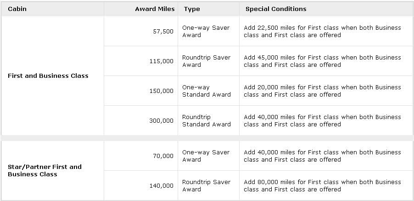Click the Type column header
The image size is (414, 201).
(x=192, y=9)
